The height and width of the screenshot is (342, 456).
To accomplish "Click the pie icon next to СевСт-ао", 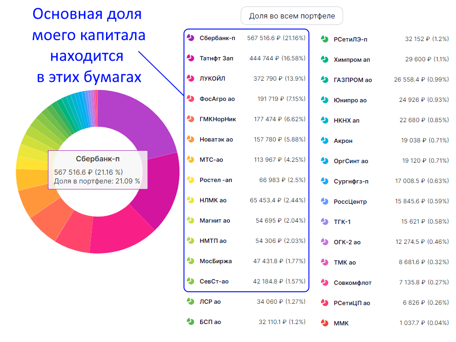I will click(190, 281).
